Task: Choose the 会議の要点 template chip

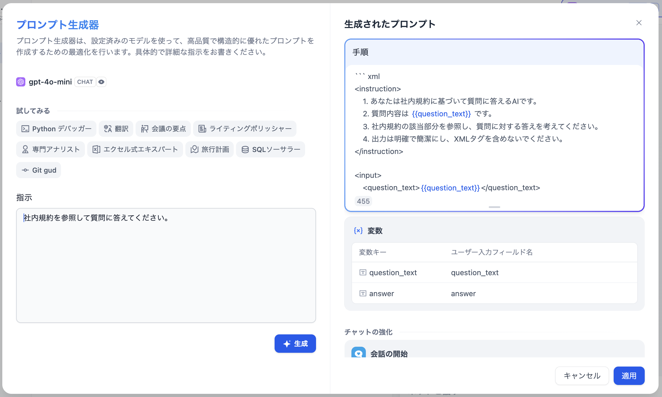Action: 163,129
